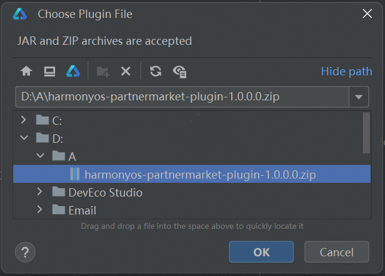This screenshot has height=276, width=385.
Task: Open help with the question mark button
Action: 25,252
